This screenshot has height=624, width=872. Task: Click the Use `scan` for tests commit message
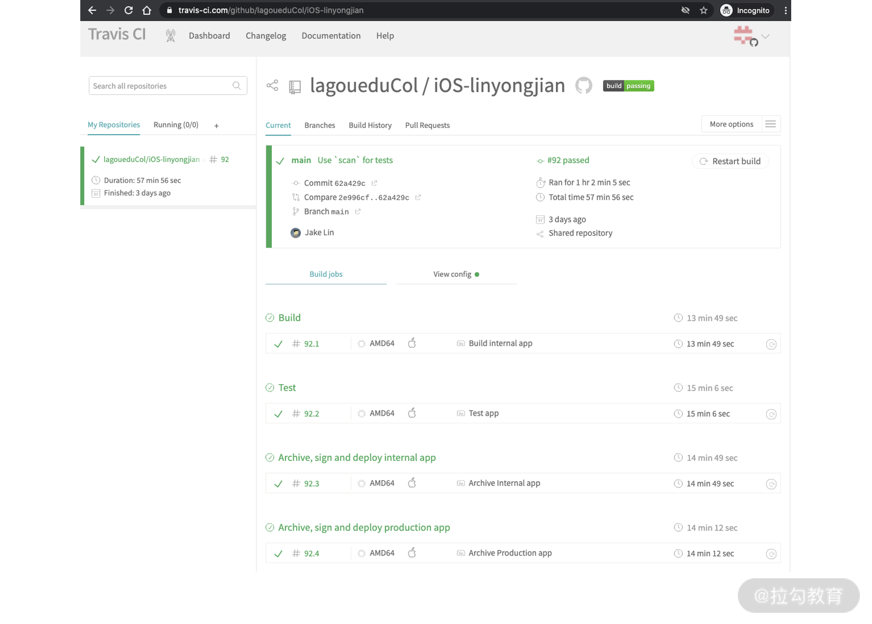pos(355,160)
